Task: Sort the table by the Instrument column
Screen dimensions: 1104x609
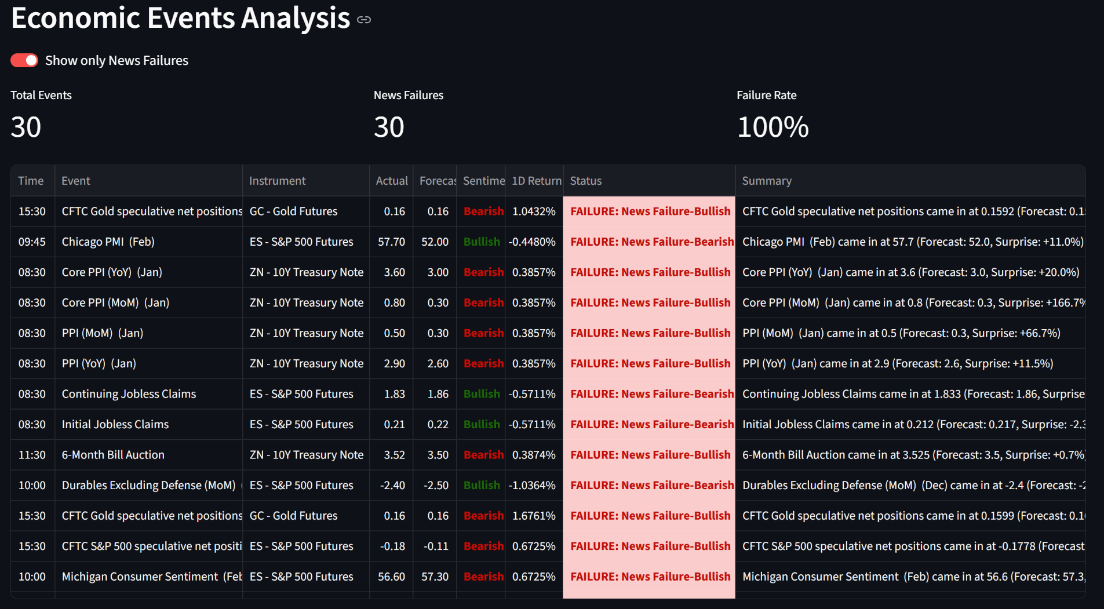Action: (x=277, y=180)
